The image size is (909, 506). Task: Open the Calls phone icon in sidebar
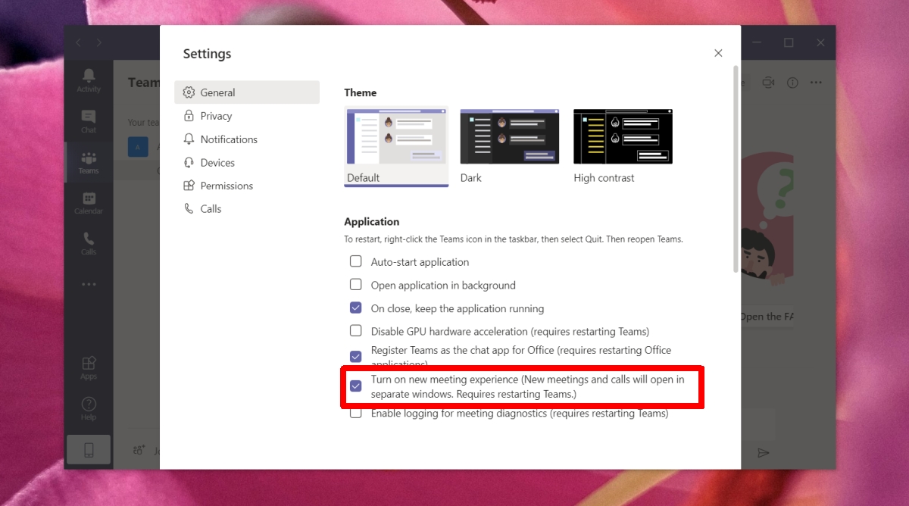coord(89,239)
